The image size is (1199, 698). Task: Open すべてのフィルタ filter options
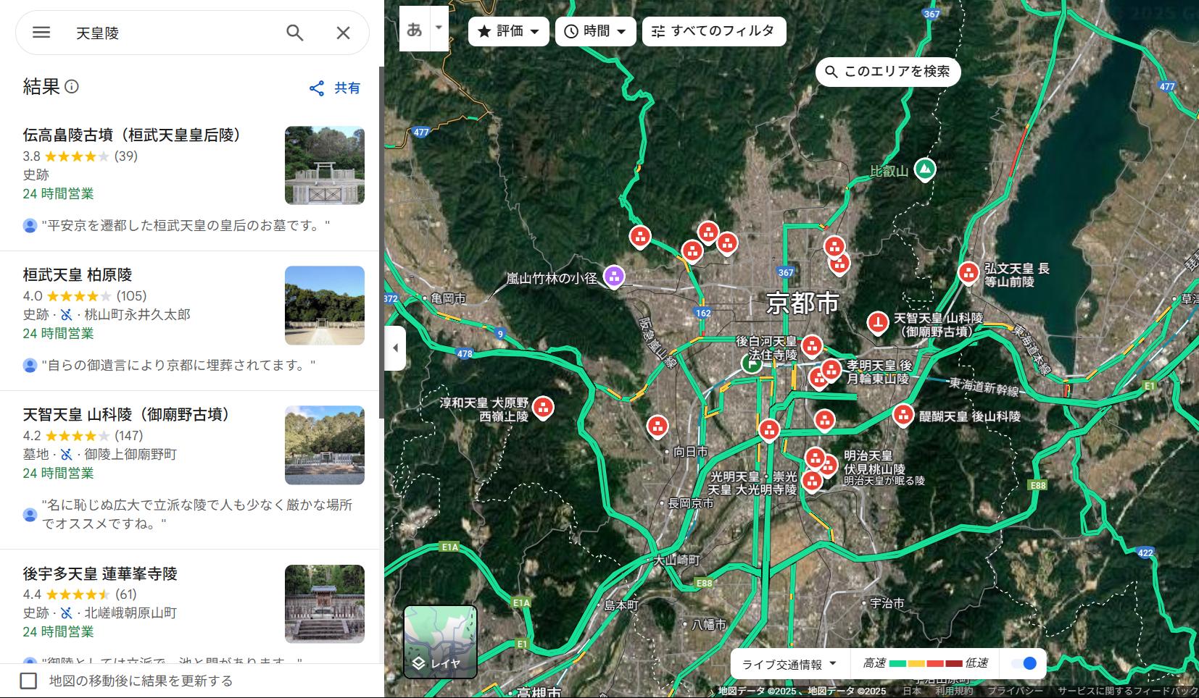coord(714,31)
